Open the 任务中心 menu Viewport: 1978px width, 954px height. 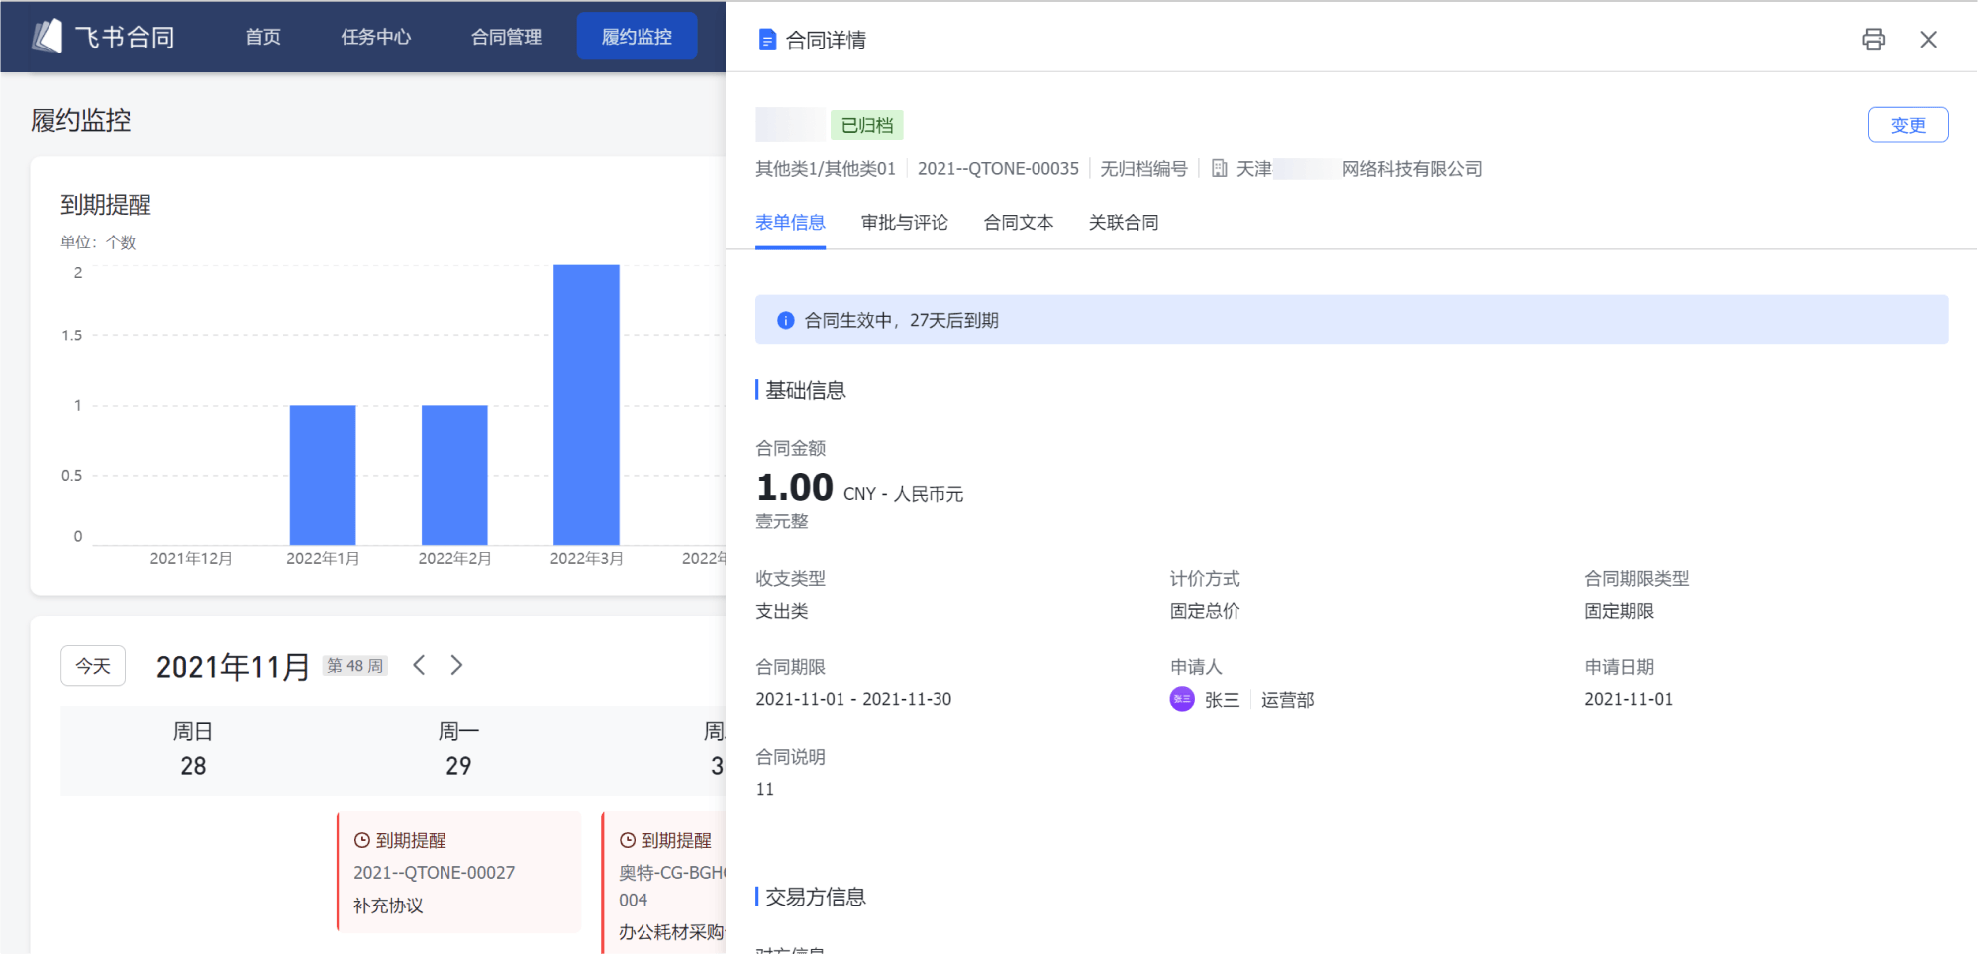pyautogui.click(x=376, y=37)
